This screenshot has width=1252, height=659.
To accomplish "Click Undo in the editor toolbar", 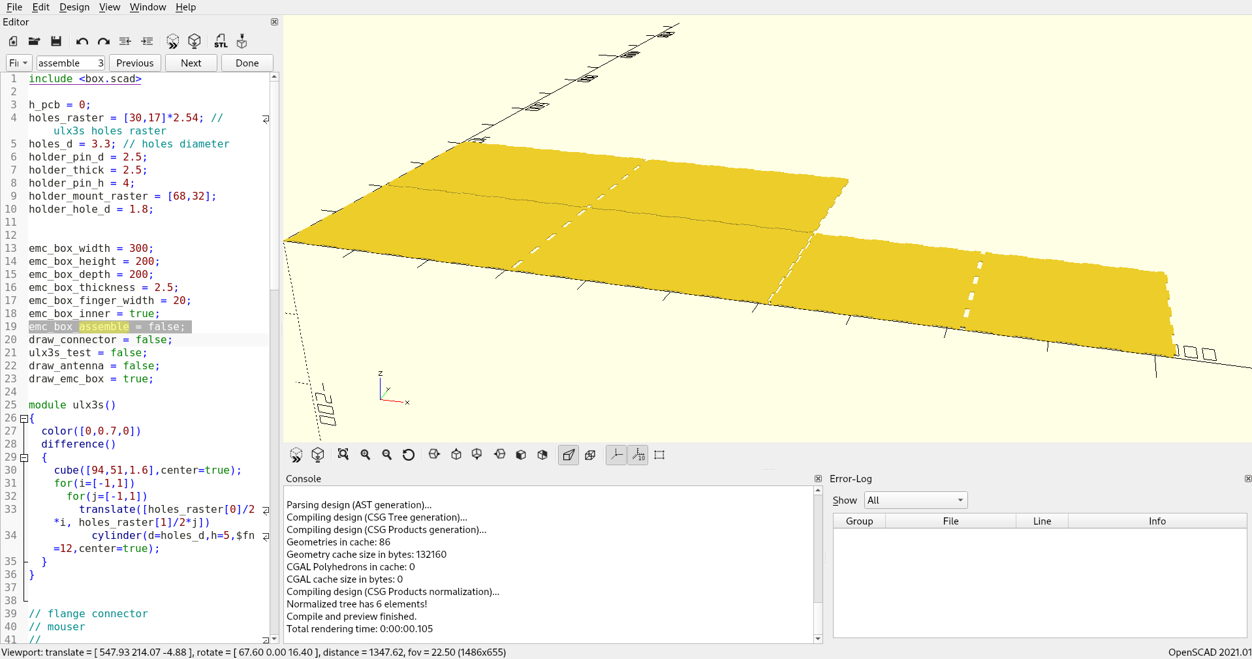I will [82, 41].
